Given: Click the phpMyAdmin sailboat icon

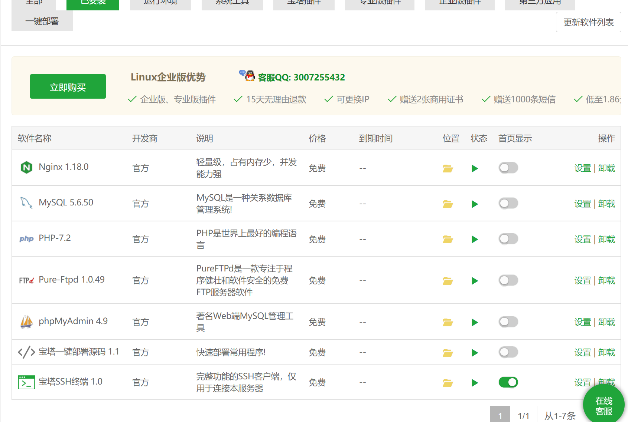Looking at the screenshot, I should point(26,322).
